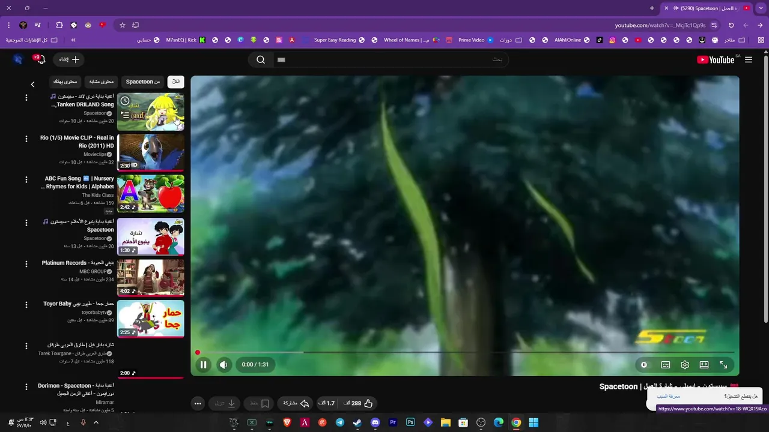Open Discord from the taskbar
The height and width of the screenshot is (432, 769).
tap(375, 422)
